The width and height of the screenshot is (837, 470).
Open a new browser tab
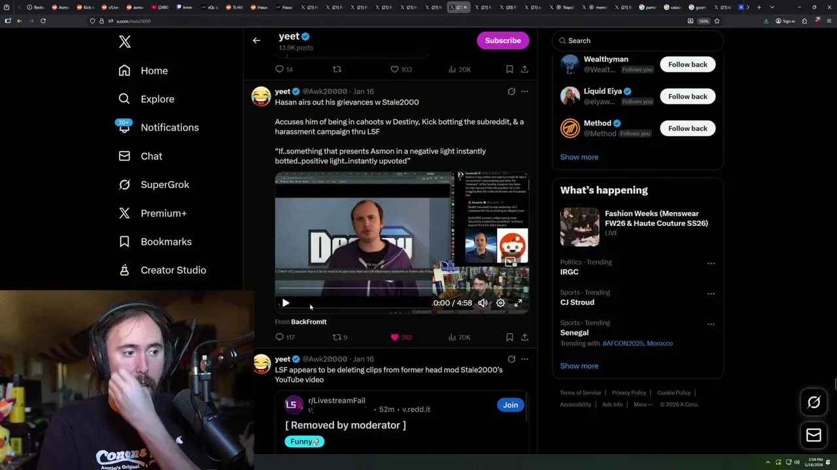pos(759,7)
